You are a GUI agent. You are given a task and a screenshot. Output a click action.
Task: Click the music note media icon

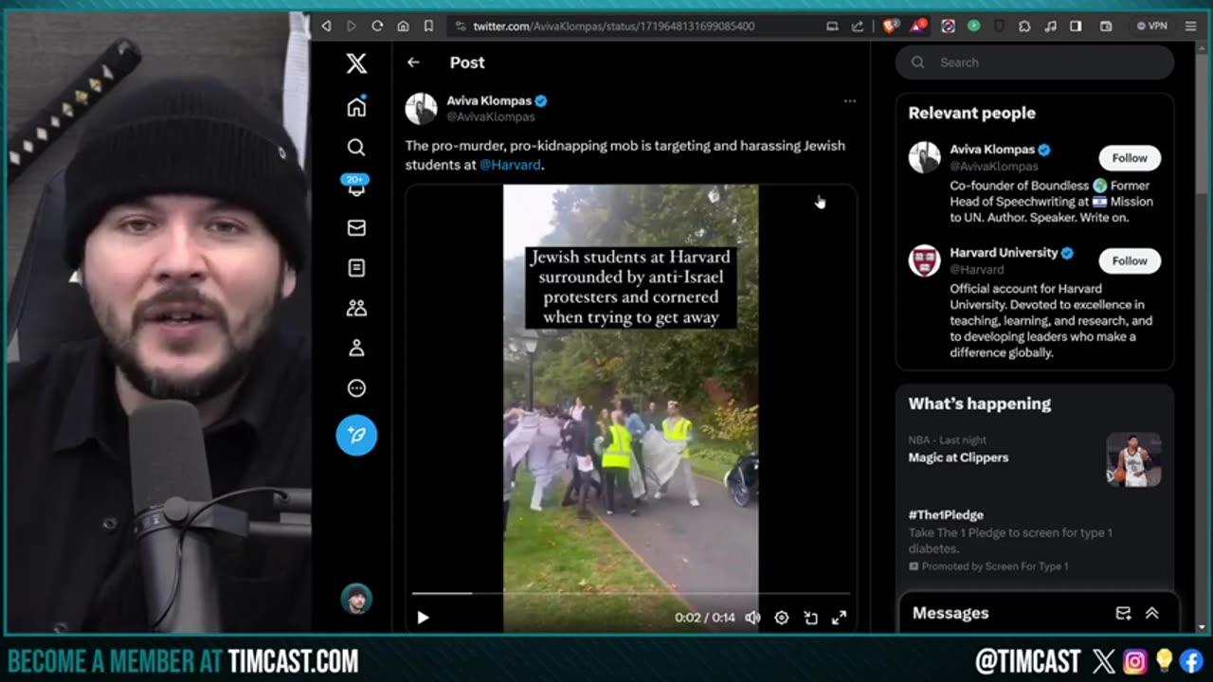[x=1050, y=27]
